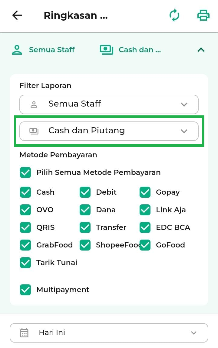Tap the Transfer payment label
Screen dimensions: 218x348
111,227
